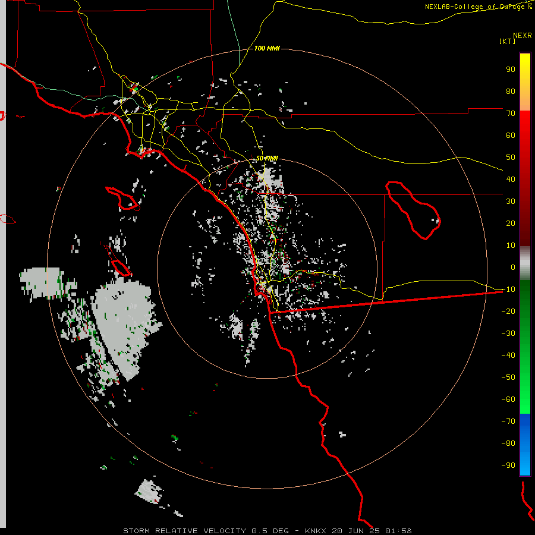Click the "-40" value on the velocity scale
The width and height of the screenshot is (535, 535).
[508, 355]
